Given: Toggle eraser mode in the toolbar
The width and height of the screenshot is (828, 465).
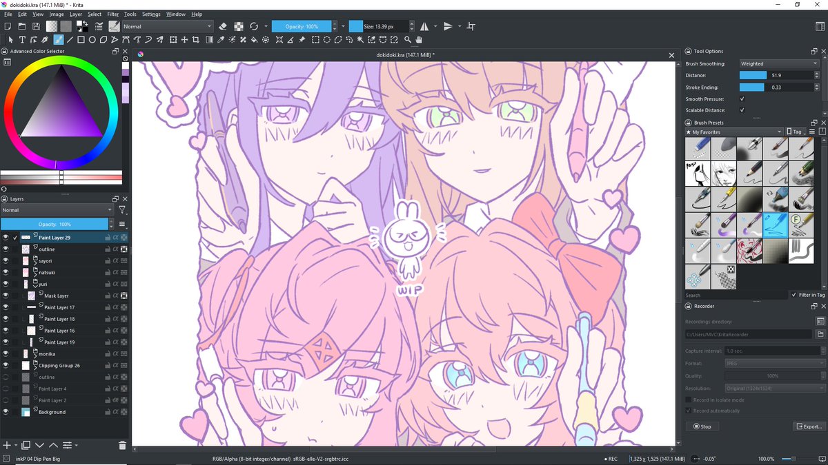Looking at the screenshot, I should [223, 26].
